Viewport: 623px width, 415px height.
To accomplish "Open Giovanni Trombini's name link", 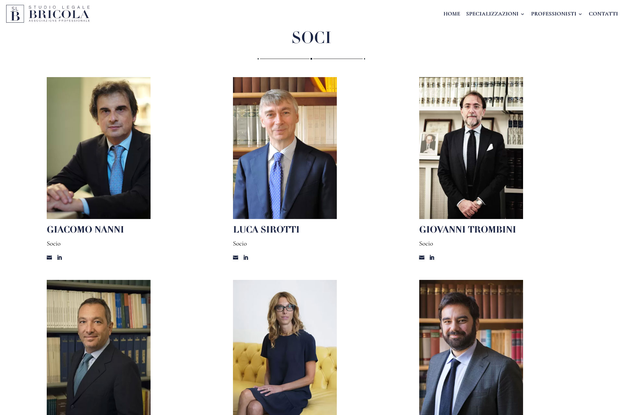I will (468, 229).
